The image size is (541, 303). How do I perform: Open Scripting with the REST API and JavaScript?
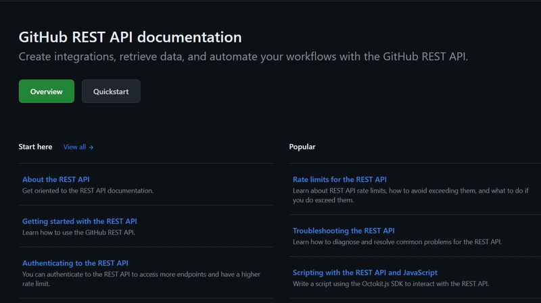point(365,273)
